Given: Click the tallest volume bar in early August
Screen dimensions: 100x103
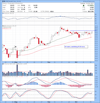Looking at the screenshot, I should 17,70.
